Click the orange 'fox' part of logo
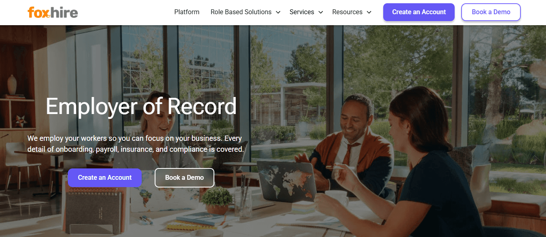 pos(39,13)
